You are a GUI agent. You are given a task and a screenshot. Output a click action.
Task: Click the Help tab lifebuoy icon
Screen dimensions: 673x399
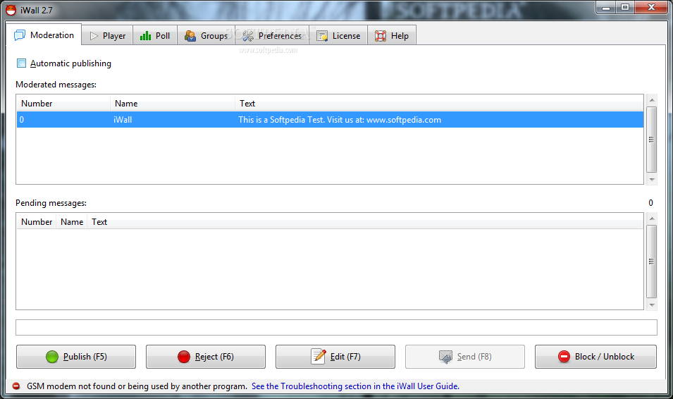[381, 36]
